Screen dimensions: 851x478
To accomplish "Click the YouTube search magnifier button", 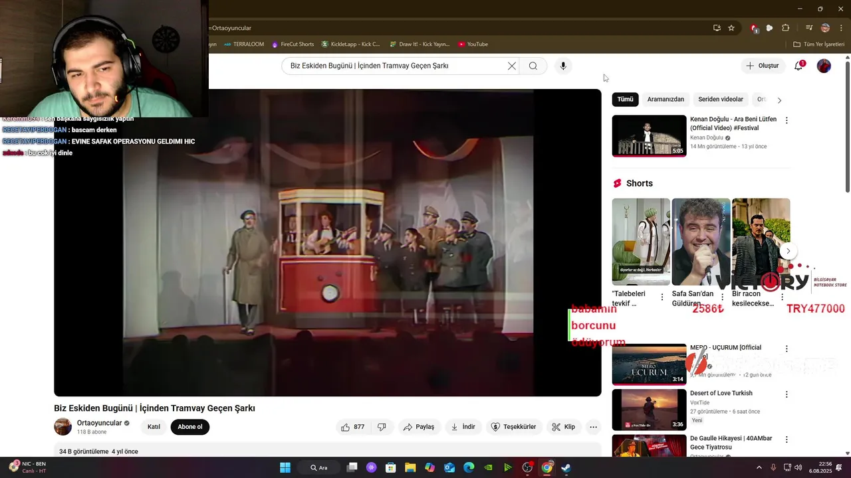I will pyautogui.click(x=533, y=66).
